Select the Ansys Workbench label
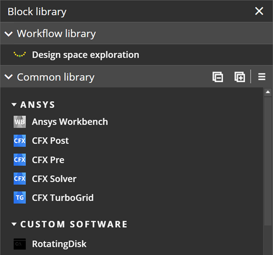 click(70, 122)
